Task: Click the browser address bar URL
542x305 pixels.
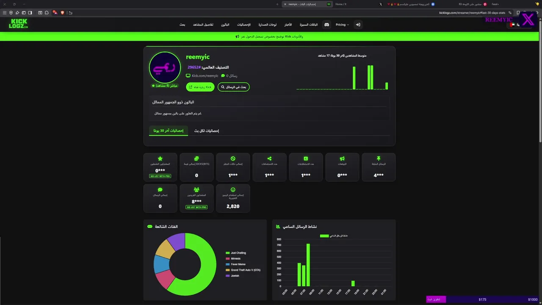Action: [x=472, y=13]
